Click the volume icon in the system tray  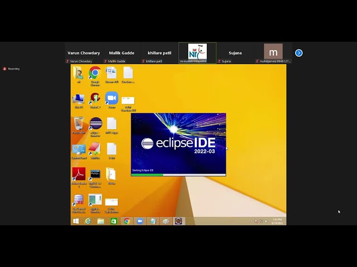(266, 221)
